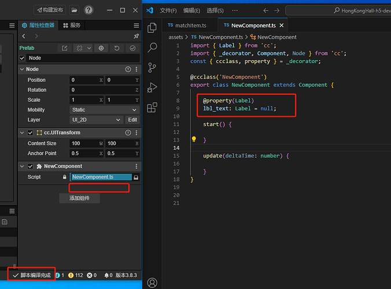Click the 构建发布 build publish button
The image size is (391, 289).
(50, 10)
